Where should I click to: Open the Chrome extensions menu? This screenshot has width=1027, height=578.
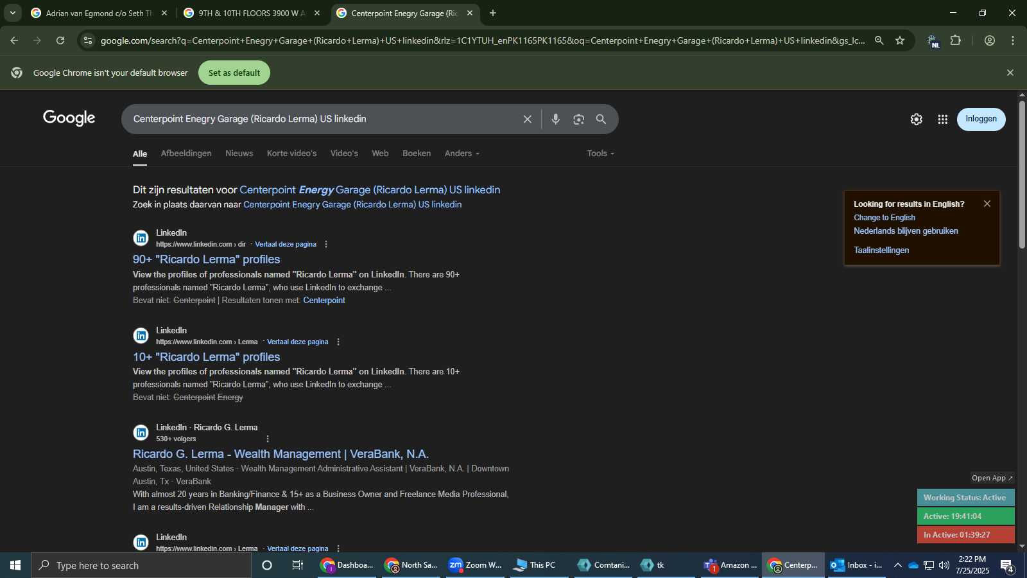tap(956, 40)
